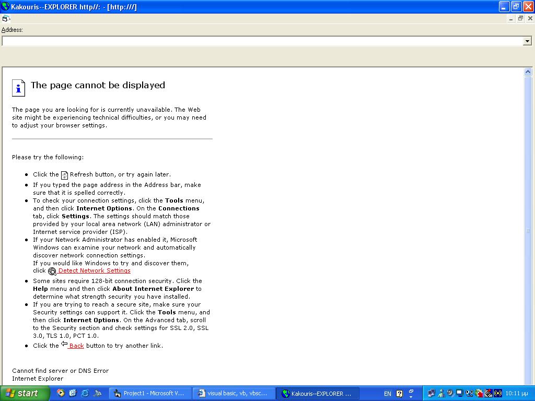Launch Windows Media Player from Quick Launch
This screenshot has height=401, width=535.
[x=61, y=393]
